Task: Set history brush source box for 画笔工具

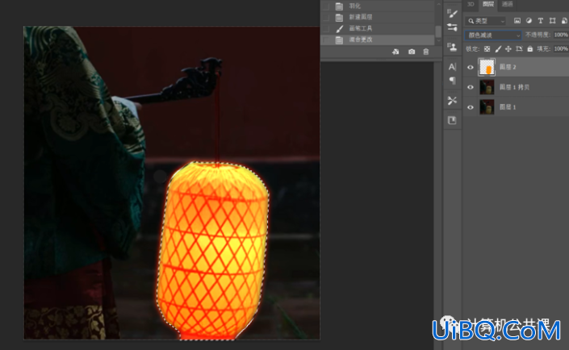Action: pos(326,28)
